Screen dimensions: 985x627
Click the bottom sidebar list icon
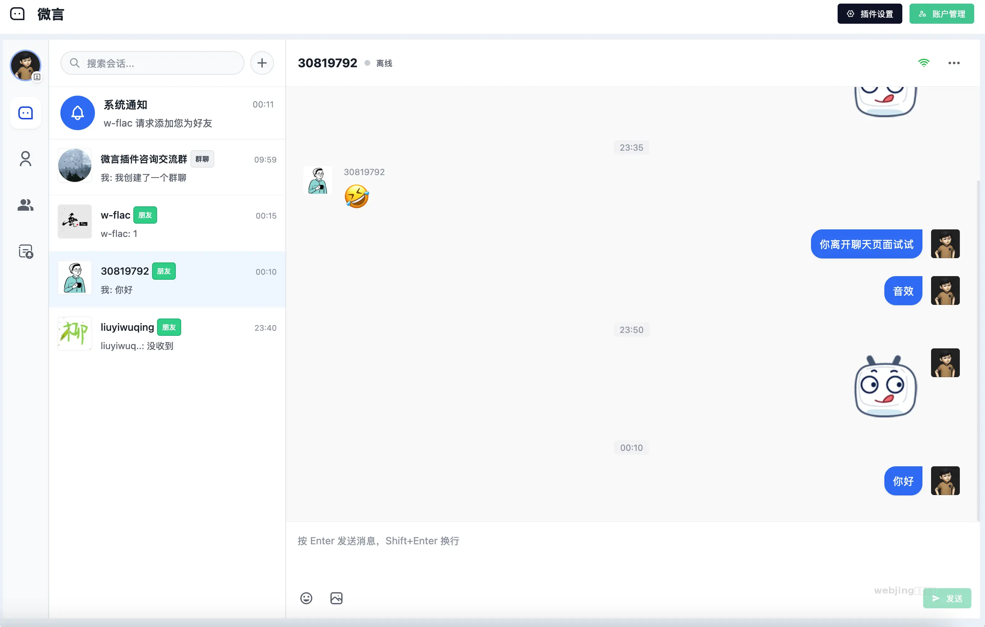coord(26,251)
